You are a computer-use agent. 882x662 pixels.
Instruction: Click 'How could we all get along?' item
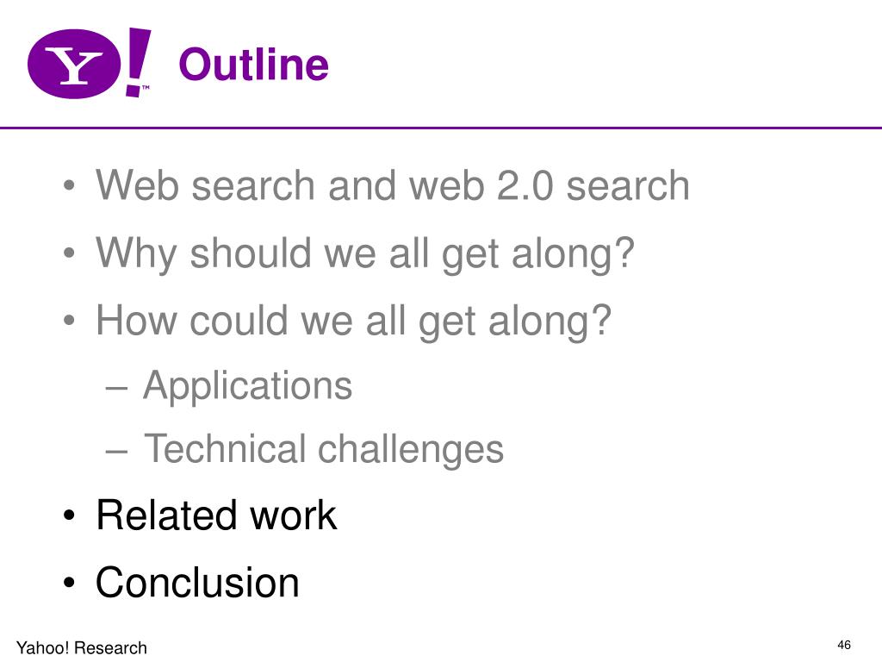point(353,321)
